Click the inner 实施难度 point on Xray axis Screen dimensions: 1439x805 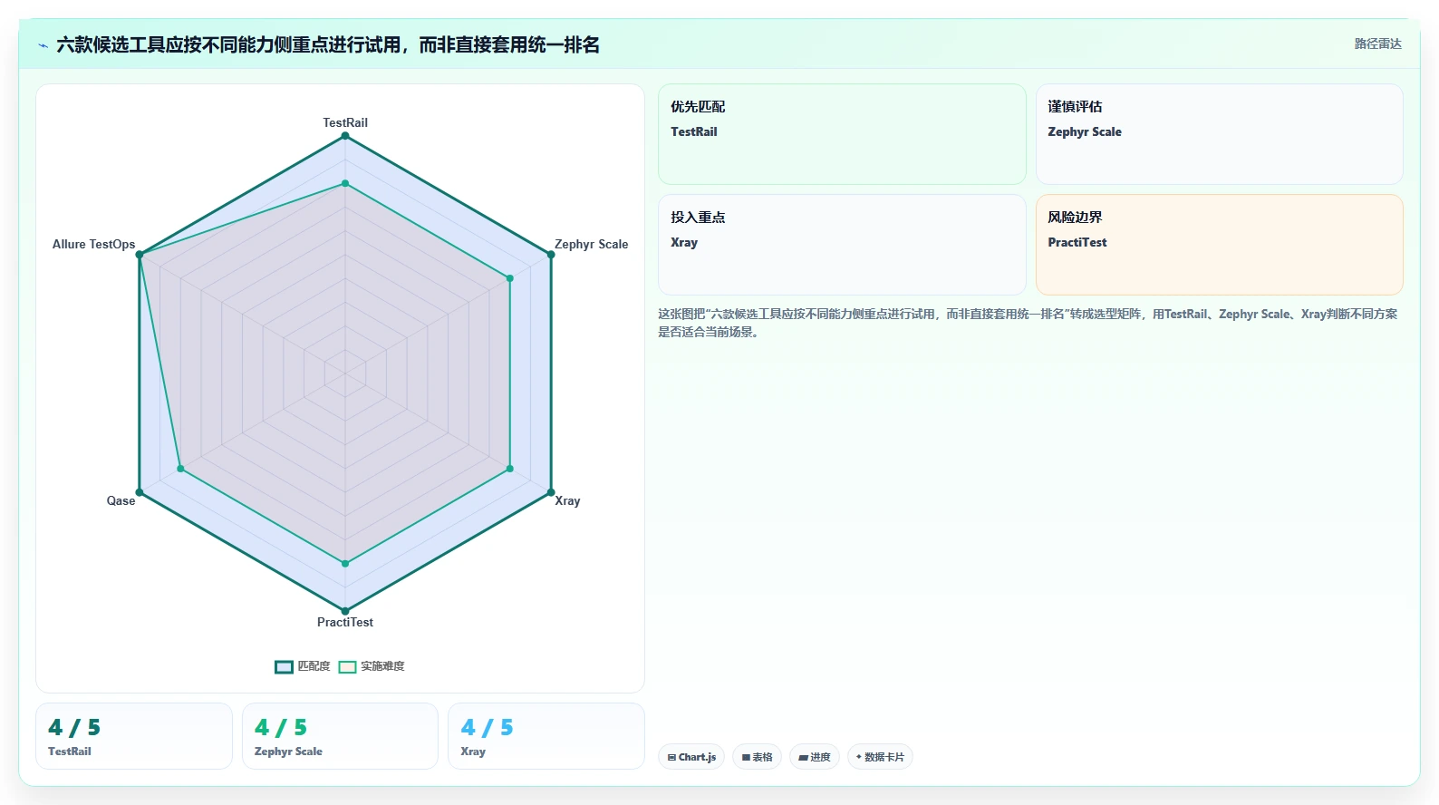click(510, 469)
